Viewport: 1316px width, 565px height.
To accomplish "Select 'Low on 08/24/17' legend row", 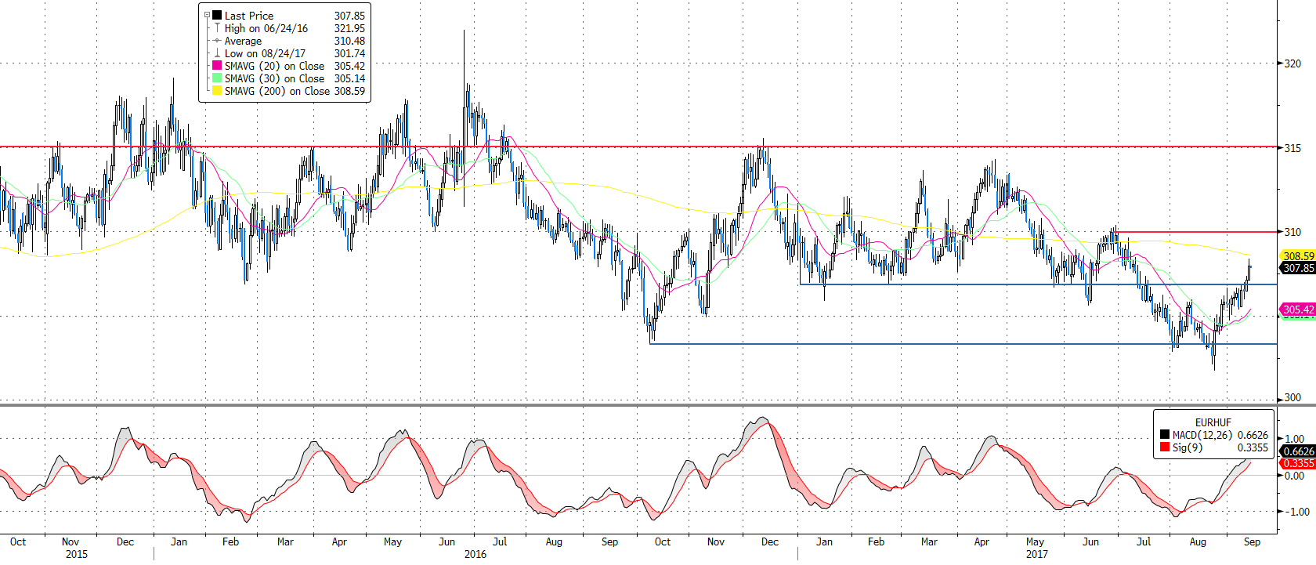I will point(265,53).
